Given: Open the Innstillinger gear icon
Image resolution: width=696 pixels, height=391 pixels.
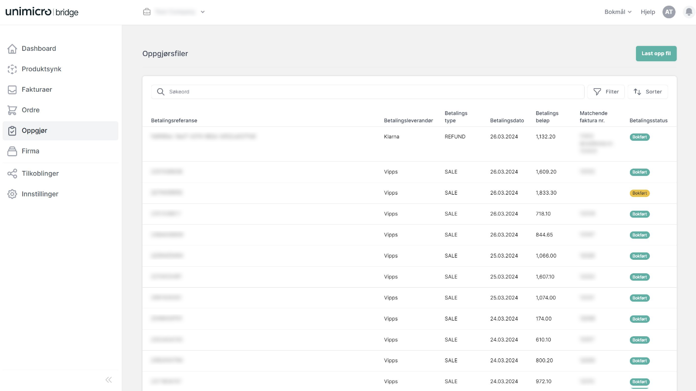Looking at the screenshot, I should [12, 194].
